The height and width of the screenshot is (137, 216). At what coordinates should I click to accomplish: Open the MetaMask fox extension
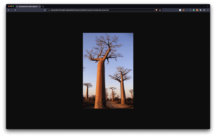[183, 10]
